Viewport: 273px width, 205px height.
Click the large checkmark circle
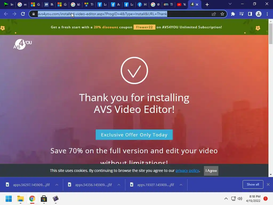[x=134, y=70]
